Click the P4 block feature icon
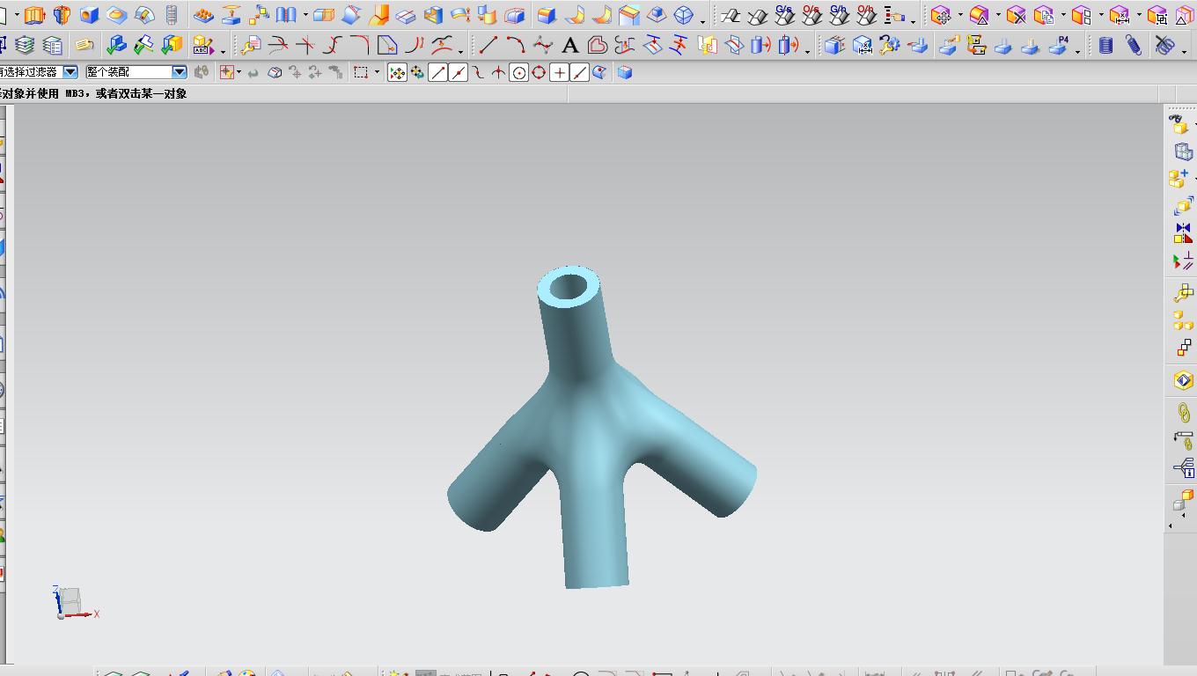The image size is (1197, 676). 1060,46
